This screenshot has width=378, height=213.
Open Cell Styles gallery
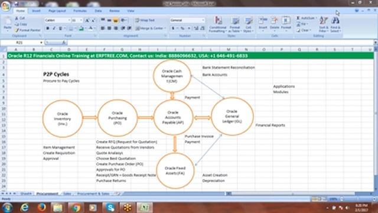[x=248, y=24]
